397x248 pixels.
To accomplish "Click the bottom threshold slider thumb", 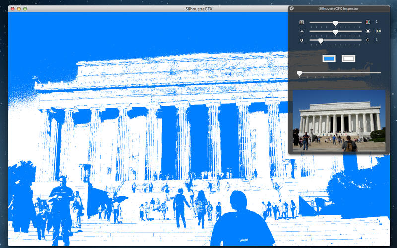I will point(299,73).
